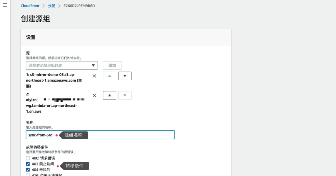Remove the lambda-url origin from group

(95, 95)
